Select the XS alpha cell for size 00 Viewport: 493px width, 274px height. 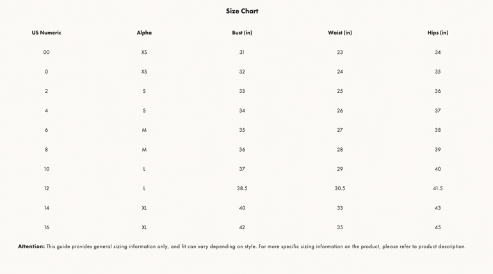pyautogui.click(x=144, y=52)
